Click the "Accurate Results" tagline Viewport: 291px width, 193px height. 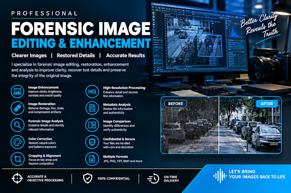(125, 55)
